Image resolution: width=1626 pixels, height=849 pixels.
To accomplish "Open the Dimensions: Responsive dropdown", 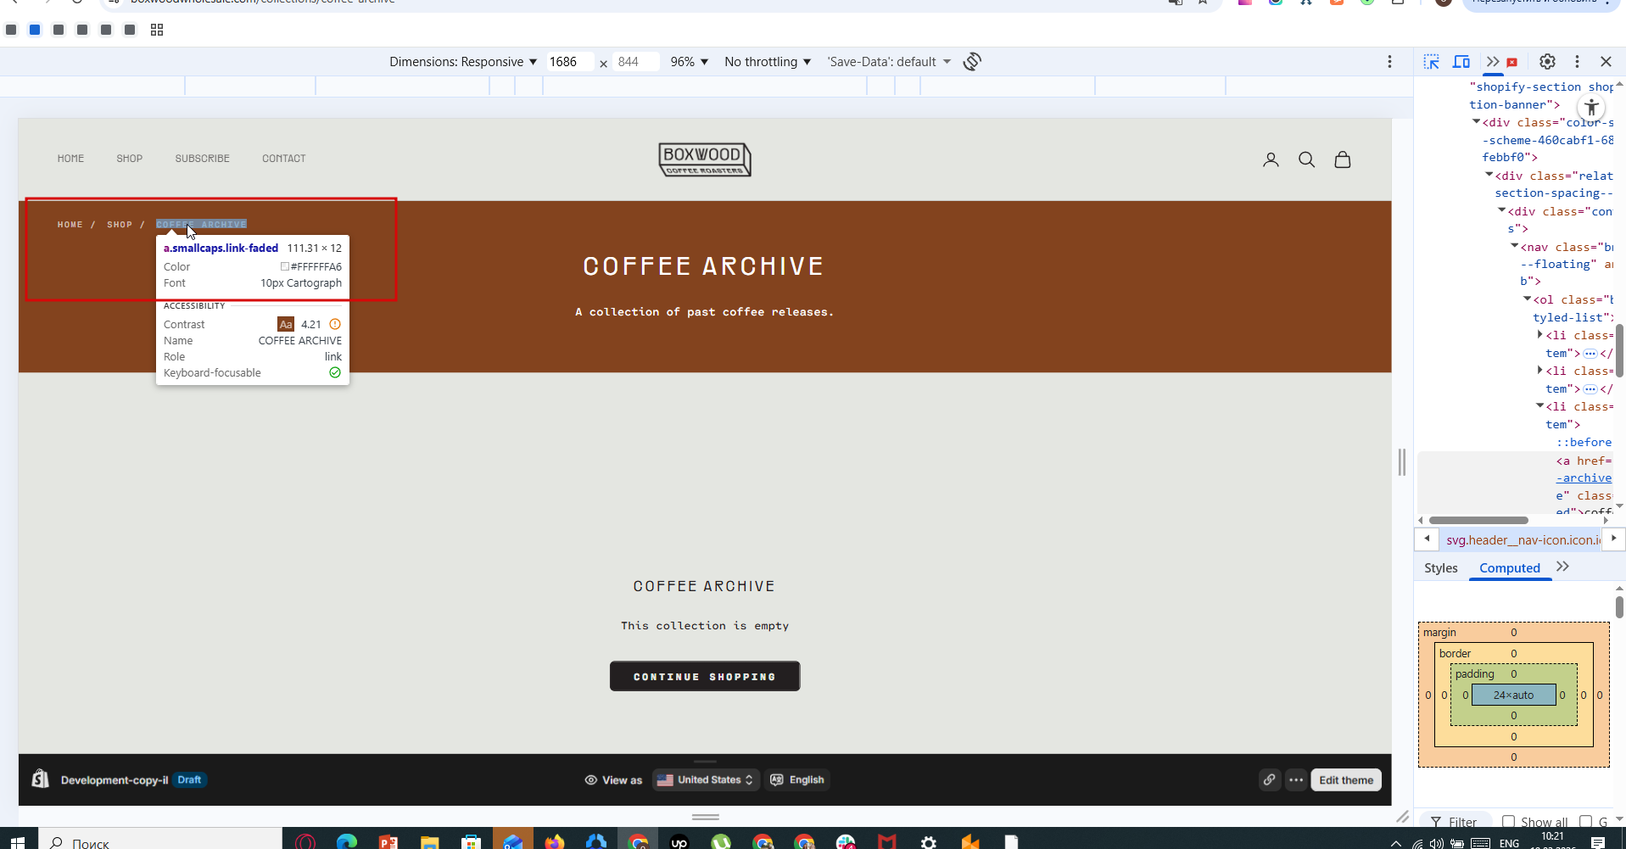I will tap(463, 62).
